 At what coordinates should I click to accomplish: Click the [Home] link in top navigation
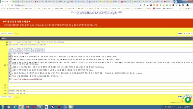[x=74, y=12]
